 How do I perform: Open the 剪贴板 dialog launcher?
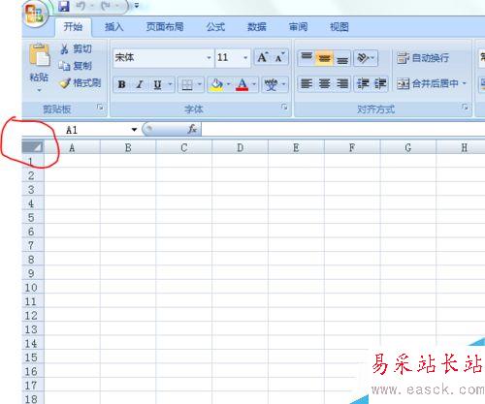pos(100,108)
